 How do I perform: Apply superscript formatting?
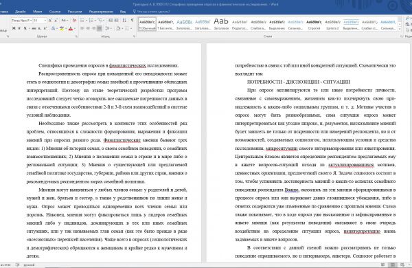(x=45, y=28)
